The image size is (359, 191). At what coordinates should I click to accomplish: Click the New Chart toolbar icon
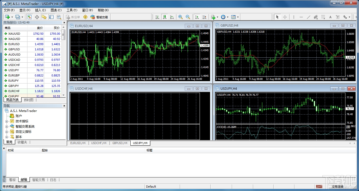tap(7, 17)
